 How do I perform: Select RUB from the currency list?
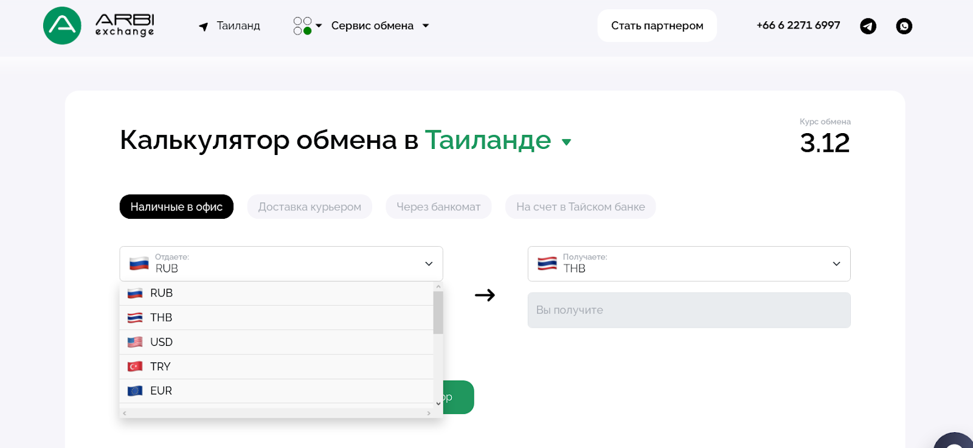coord(277,293)
